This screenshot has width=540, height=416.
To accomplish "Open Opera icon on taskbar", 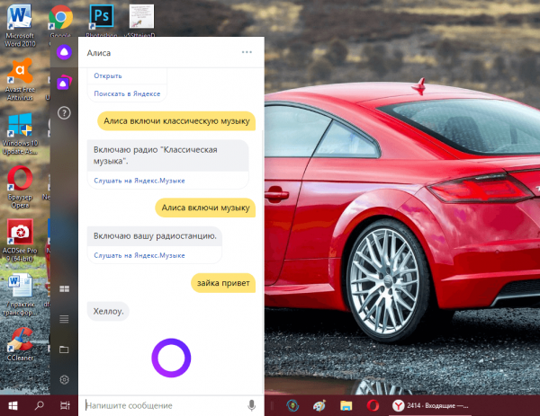I will [x=373, y=406].
